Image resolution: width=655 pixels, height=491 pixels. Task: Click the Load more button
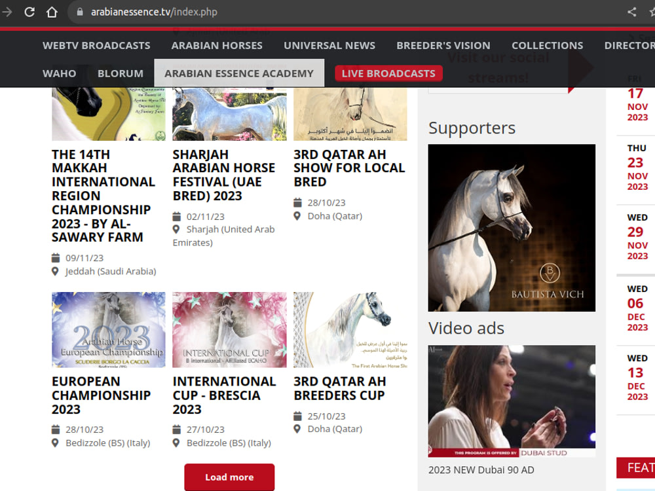tap(229, 477)
